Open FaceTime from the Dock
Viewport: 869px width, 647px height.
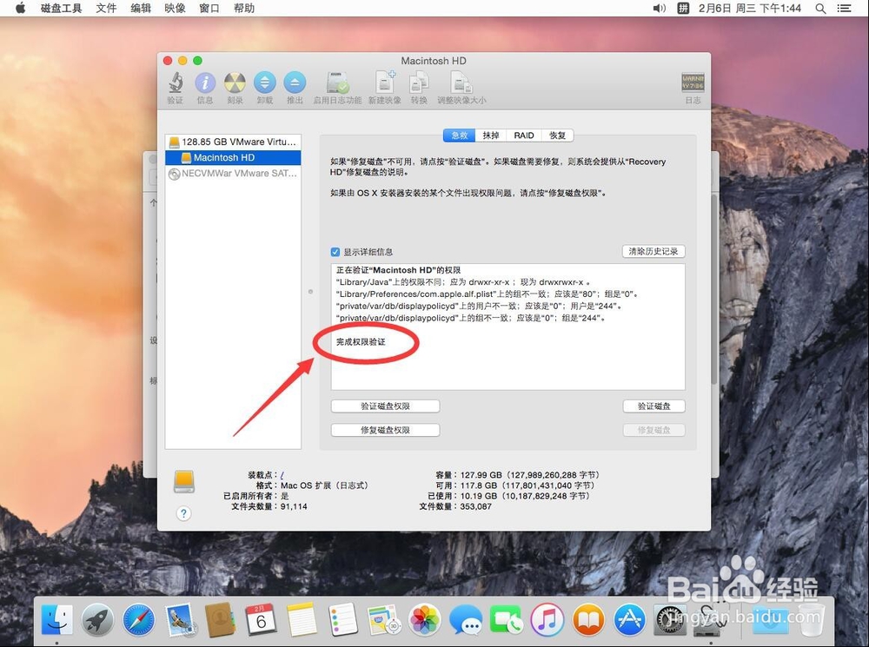click(x=506, y=618)
